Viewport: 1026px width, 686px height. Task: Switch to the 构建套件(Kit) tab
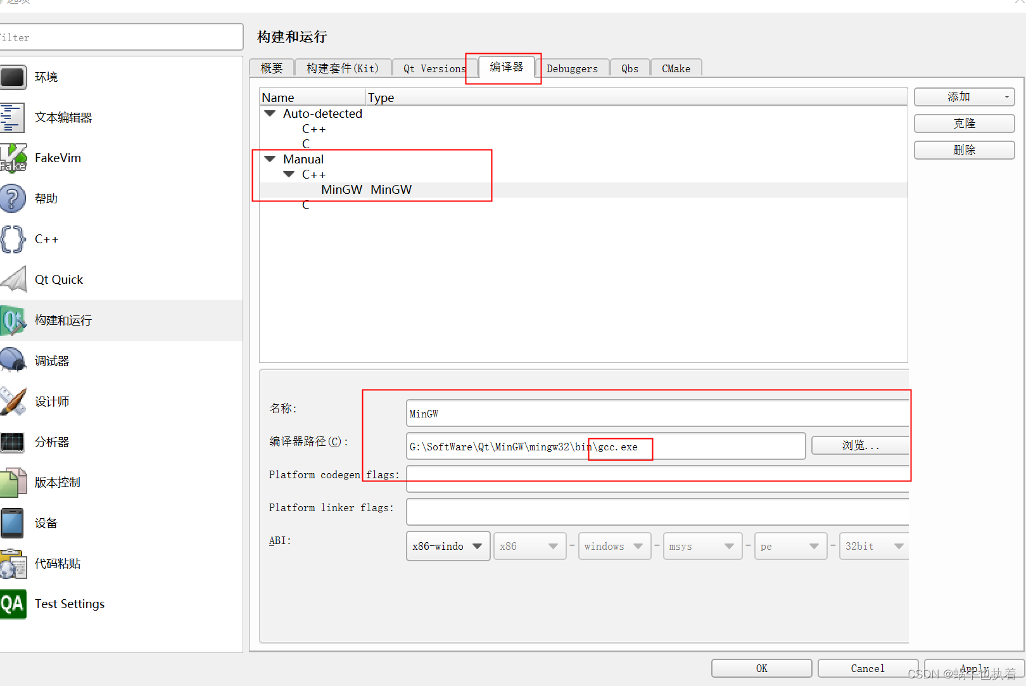click(x=343, y=68)
